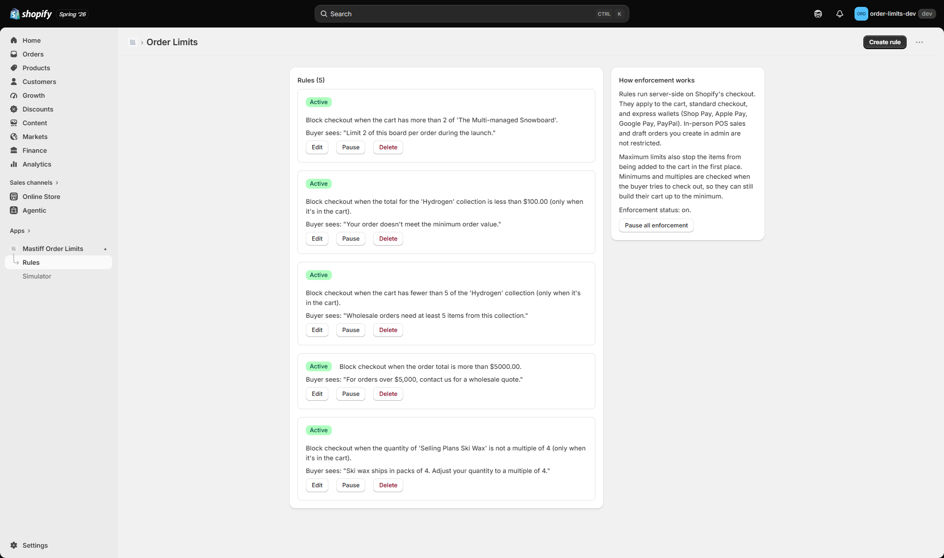The height and width of the screenshot is (558, 944).
Task: Click the Agentic channel icon
Action: [14, 210]
